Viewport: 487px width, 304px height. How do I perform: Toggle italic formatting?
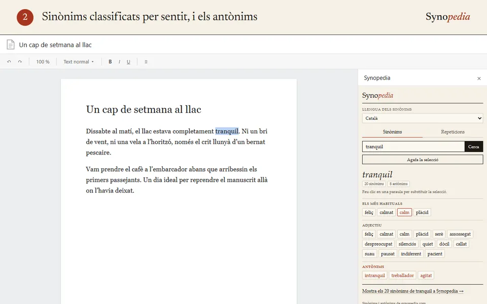click(x=119, y=62)
